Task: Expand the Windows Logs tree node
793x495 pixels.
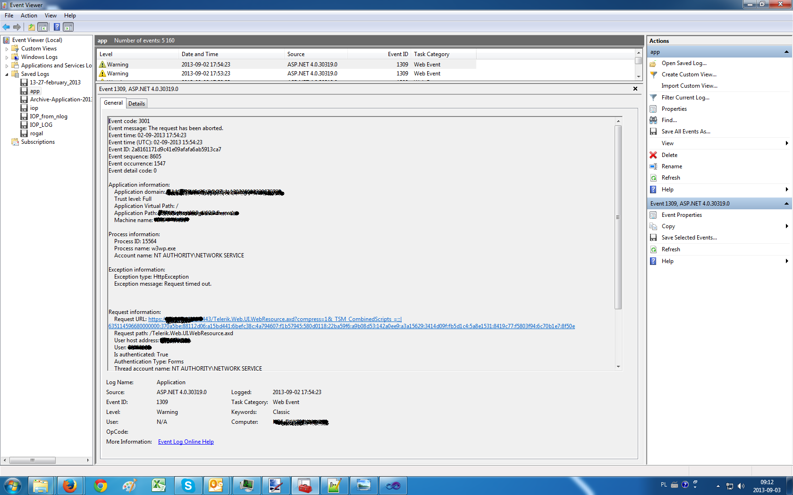Action: [x=7, y=57]
